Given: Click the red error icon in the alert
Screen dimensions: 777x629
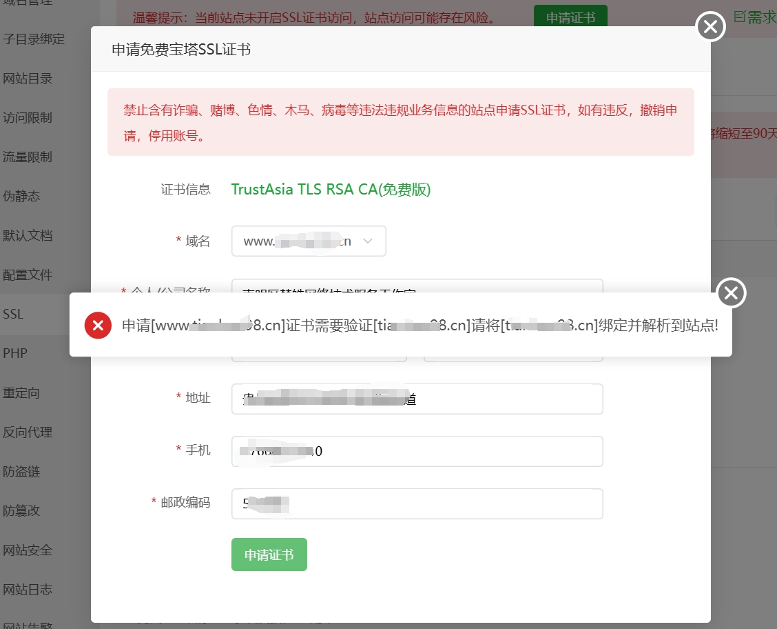Looking at the screenshot, I should coord(98,326).
